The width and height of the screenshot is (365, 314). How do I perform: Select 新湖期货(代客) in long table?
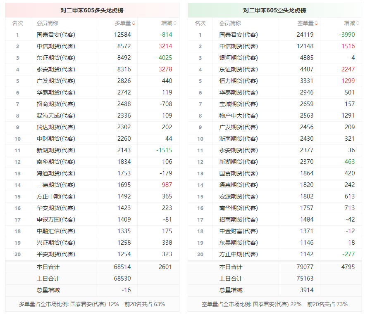click(56, 150)
